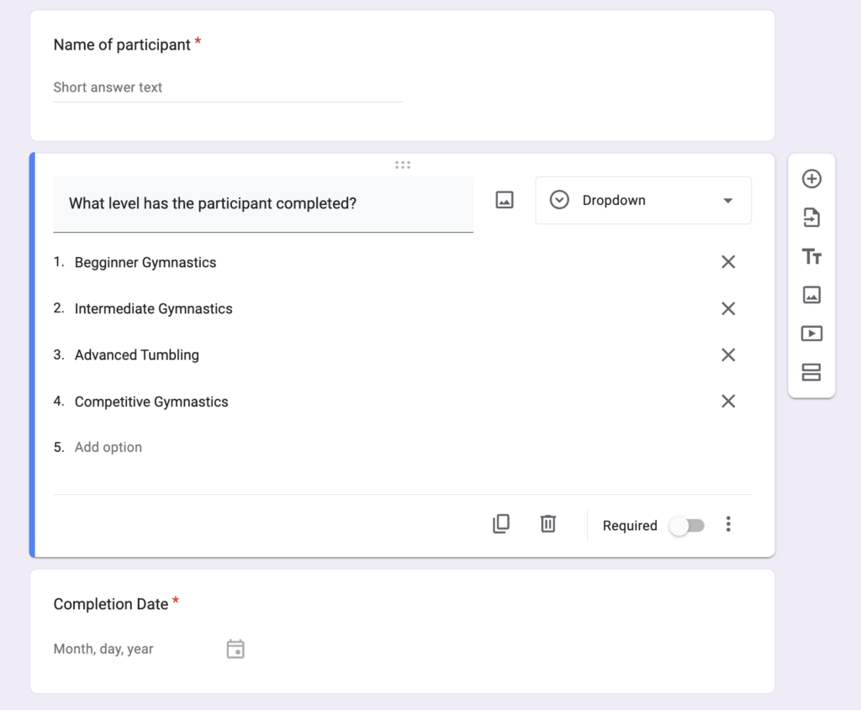
Task: Insert an image using the sidebar image icon
Action: 811,295
